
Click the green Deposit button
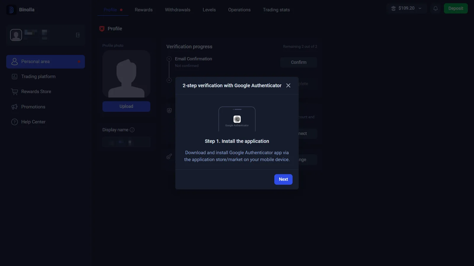pyautogui.click(x=456, y=8)
